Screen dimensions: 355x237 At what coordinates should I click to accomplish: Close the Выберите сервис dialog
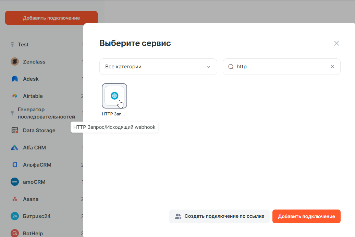(x=336, y=43)
